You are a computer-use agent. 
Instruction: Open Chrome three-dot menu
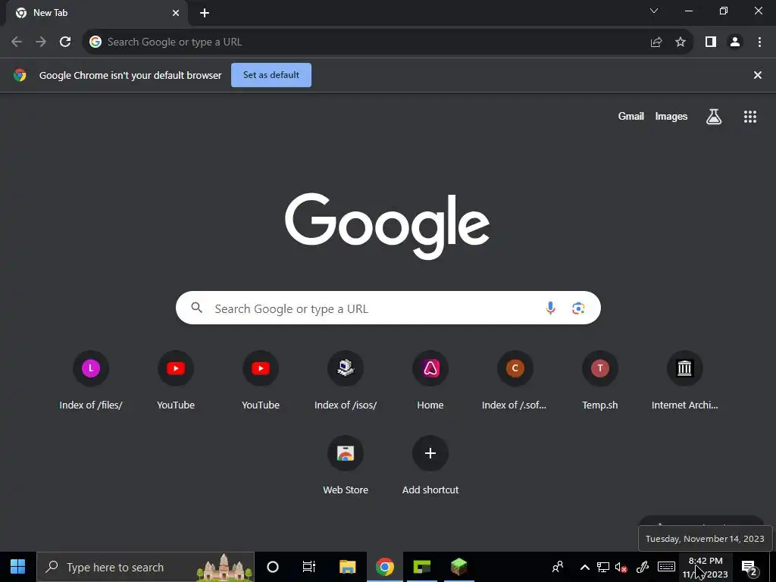pos(759,42)
